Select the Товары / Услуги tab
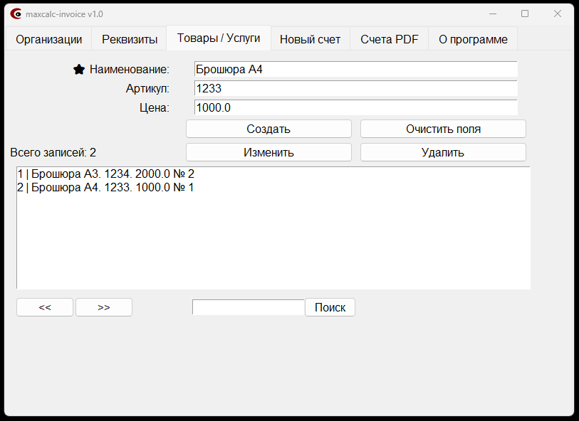 click(x=219, y=38)
